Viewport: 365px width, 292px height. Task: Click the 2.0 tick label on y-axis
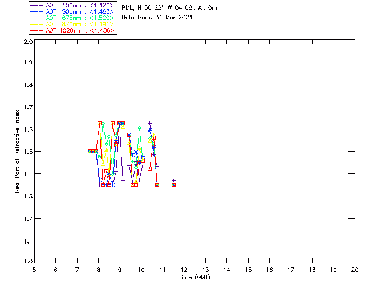click(x=27, y=42)
